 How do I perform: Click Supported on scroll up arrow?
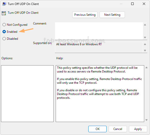(145, 44)
